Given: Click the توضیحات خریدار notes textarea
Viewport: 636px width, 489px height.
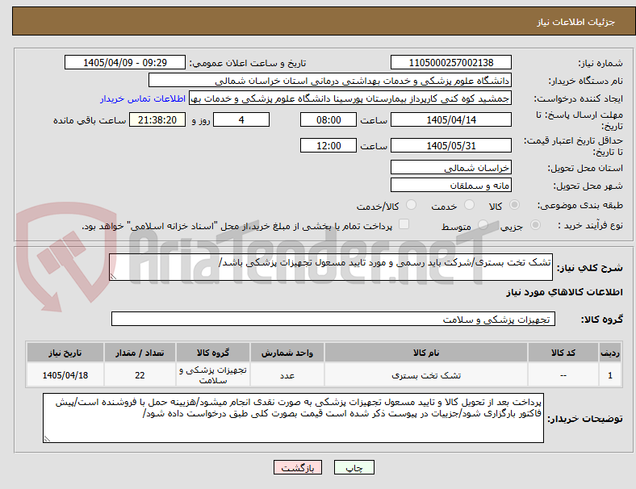Looking at the screenshot, I should [293, 418].
